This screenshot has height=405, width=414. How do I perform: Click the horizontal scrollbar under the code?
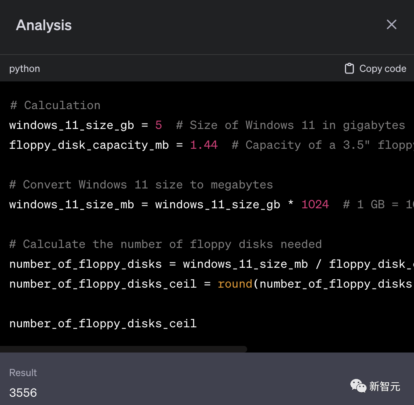tap(123, 349)
